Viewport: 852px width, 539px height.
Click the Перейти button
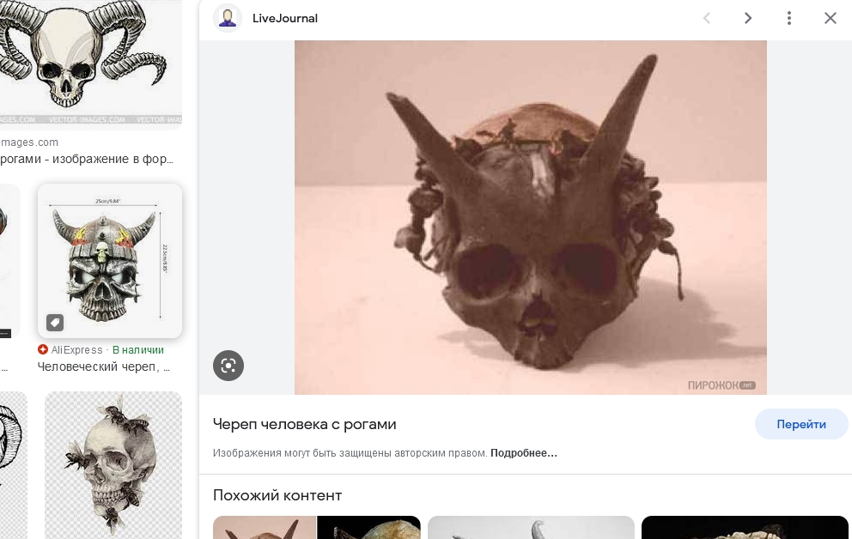tap(801, 425)
